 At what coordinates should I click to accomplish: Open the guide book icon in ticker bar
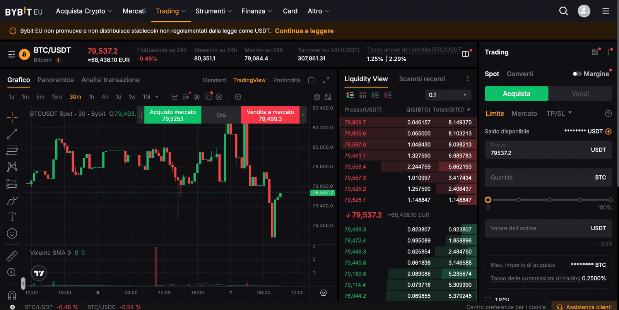[x=465, y=54]
